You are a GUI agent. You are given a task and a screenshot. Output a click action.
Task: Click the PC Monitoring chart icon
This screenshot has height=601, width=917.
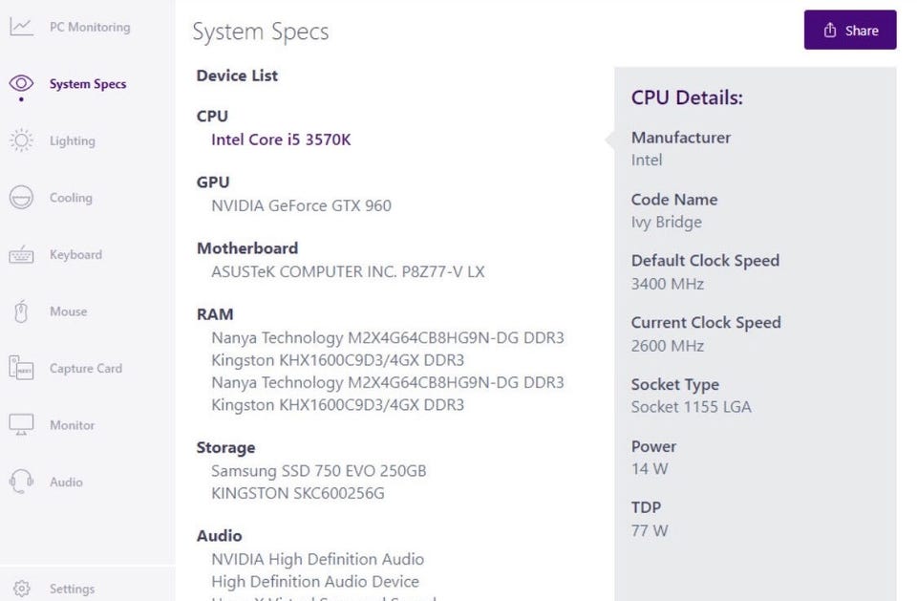[x=21, y=27]
